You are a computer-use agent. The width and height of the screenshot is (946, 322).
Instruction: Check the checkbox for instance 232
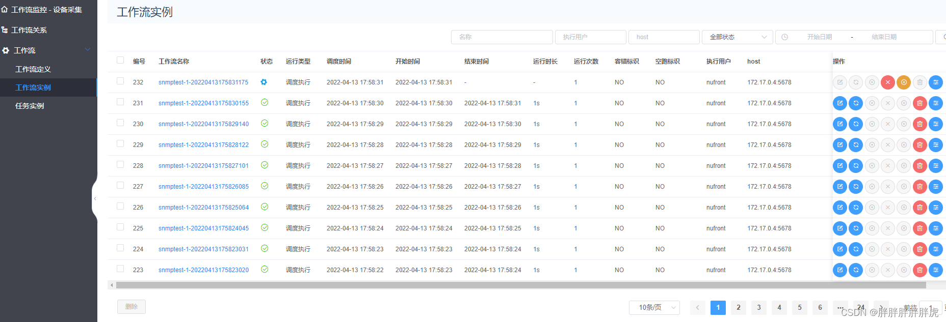[x=120, y=81]
